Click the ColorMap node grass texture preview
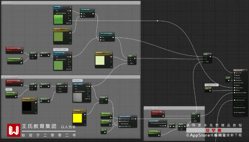Image resolution: width=249 pixels, height=142 pixels. [58, 19]
